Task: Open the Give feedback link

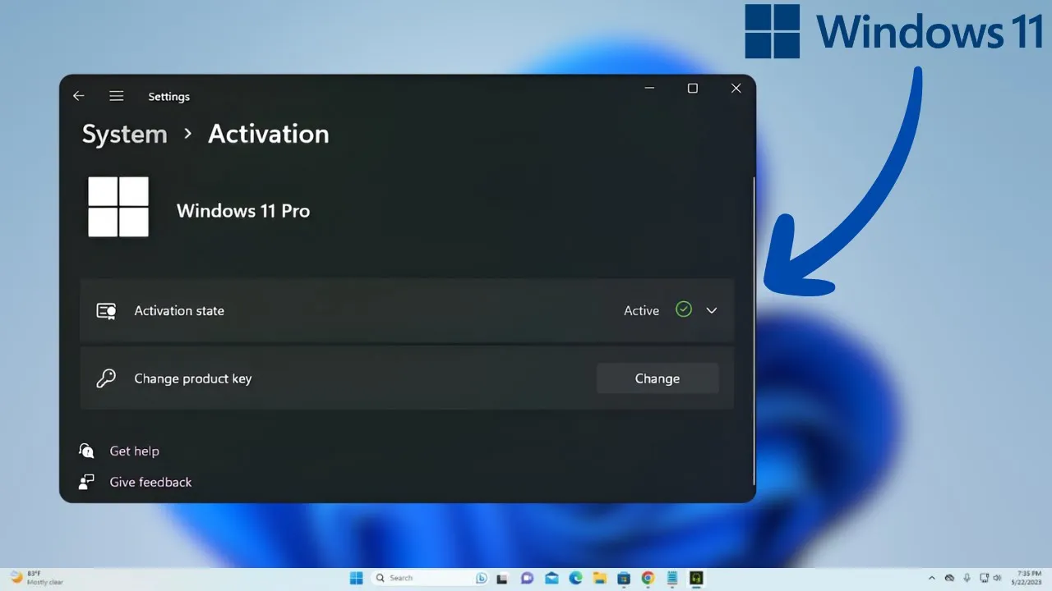Action: click(x=150, y=482)
